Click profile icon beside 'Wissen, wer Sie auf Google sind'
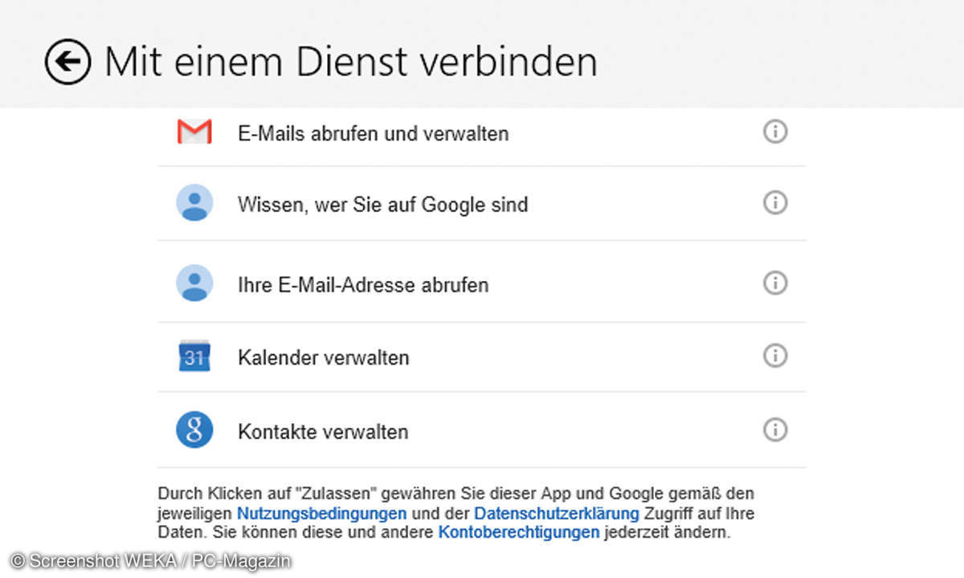The height and width of the screenshot is (578, 964). (194, 203)
